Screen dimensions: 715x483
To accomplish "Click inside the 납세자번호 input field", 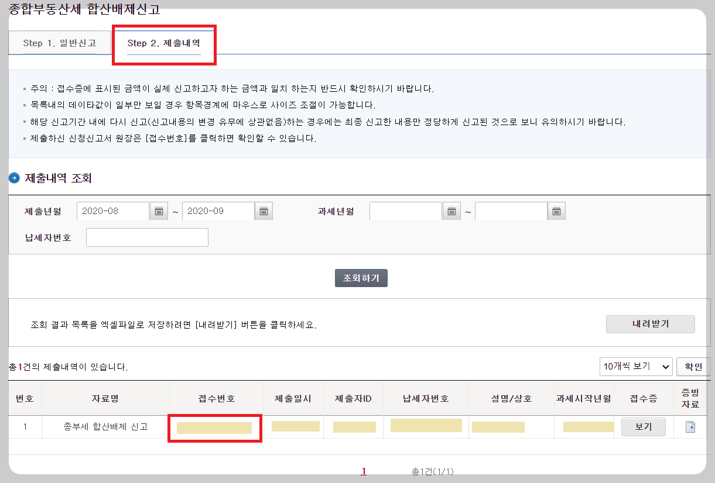I will click(x=146, y=237).
